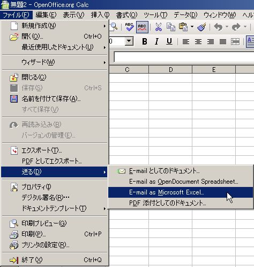This screenshot has width=254, height=267.
Task: Choose 印刷(P)... entry
Action: 54,234
